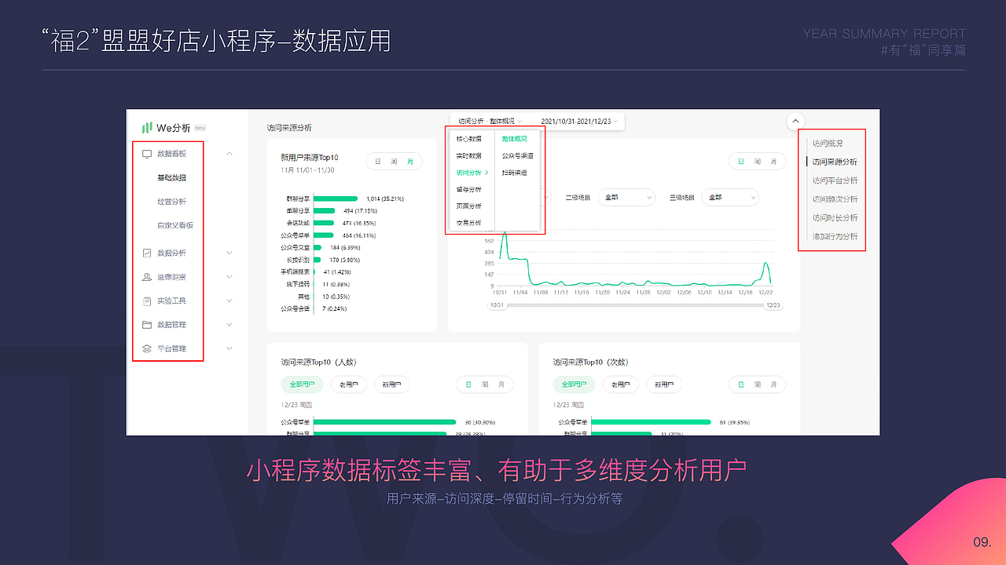Click the 10/31 range slider start handle
The width and height of the screenshot is (1006, 565).
pyautogui.click(x=497, y=304)
